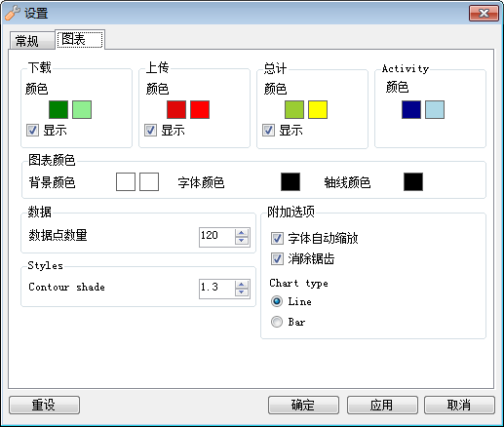
Task: Click the 数据点数量 value field
Action: coord(216,237)
